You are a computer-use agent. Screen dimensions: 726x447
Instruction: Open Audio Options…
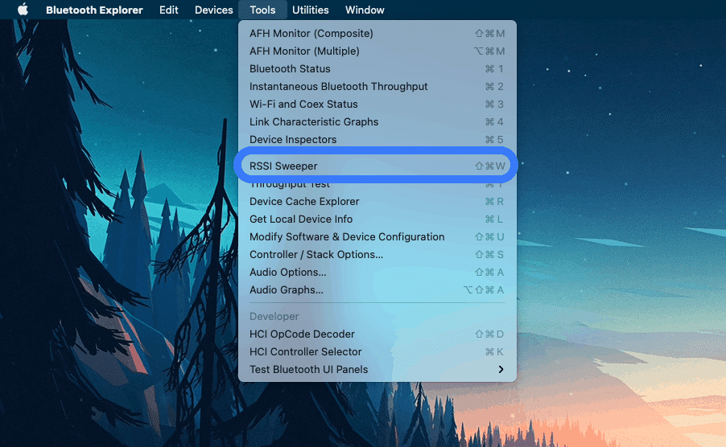point(377,273)
